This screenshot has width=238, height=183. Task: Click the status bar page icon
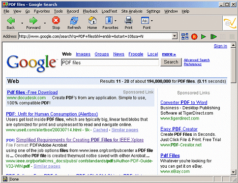(5, 179)
